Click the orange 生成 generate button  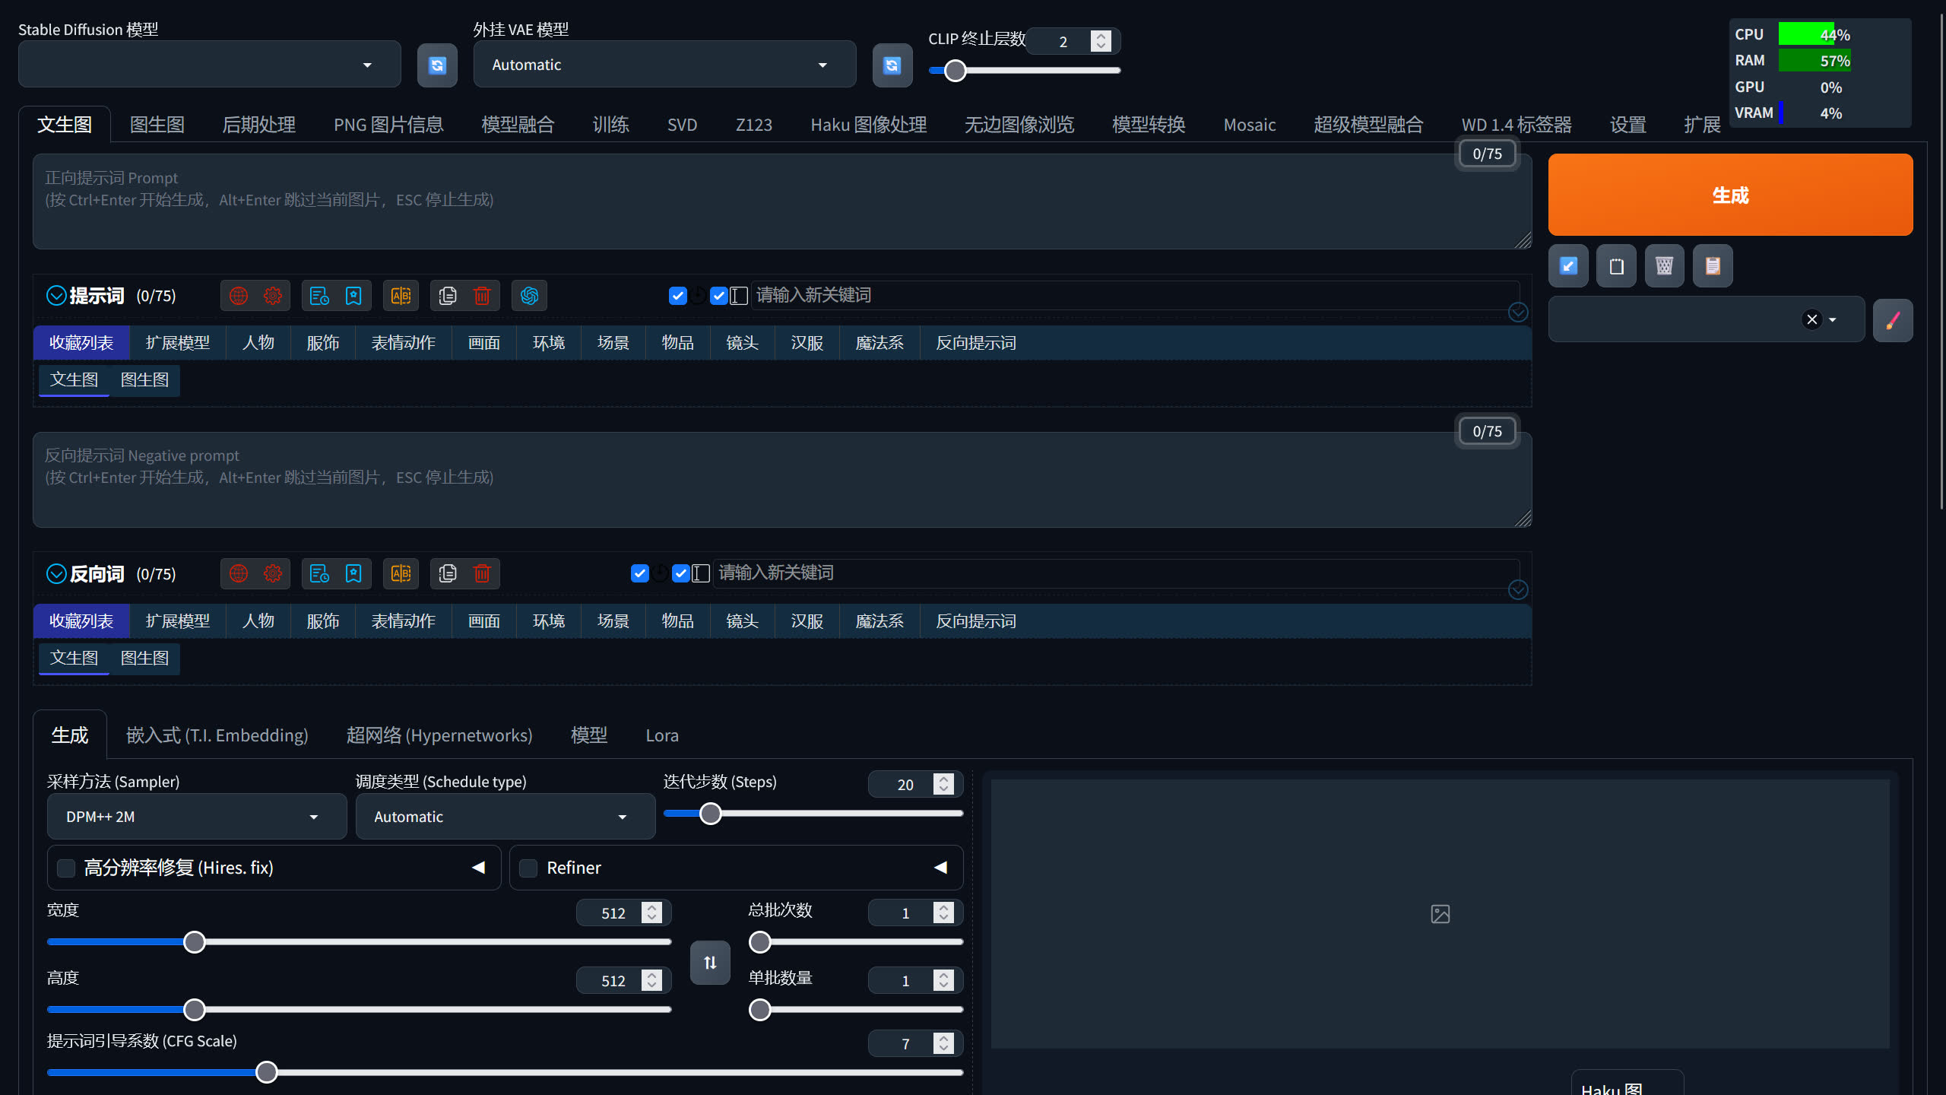pyautogui.click(x=1730, y=195)
